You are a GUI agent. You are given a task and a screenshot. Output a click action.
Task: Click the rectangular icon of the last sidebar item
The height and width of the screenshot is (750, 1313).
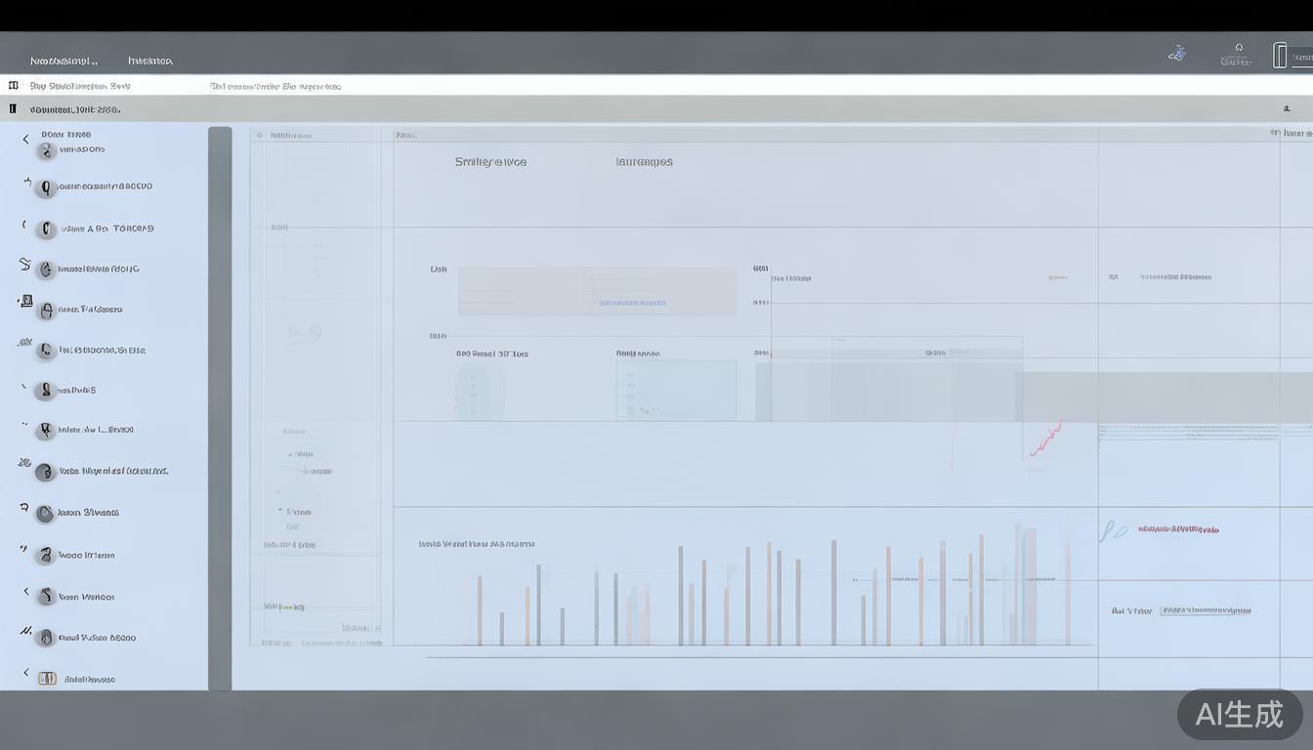coord(47,679)
